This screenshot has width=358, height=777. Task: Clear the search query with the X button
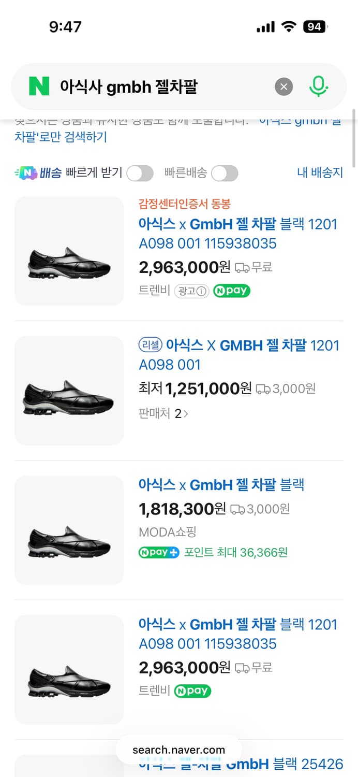click(284, 87)
